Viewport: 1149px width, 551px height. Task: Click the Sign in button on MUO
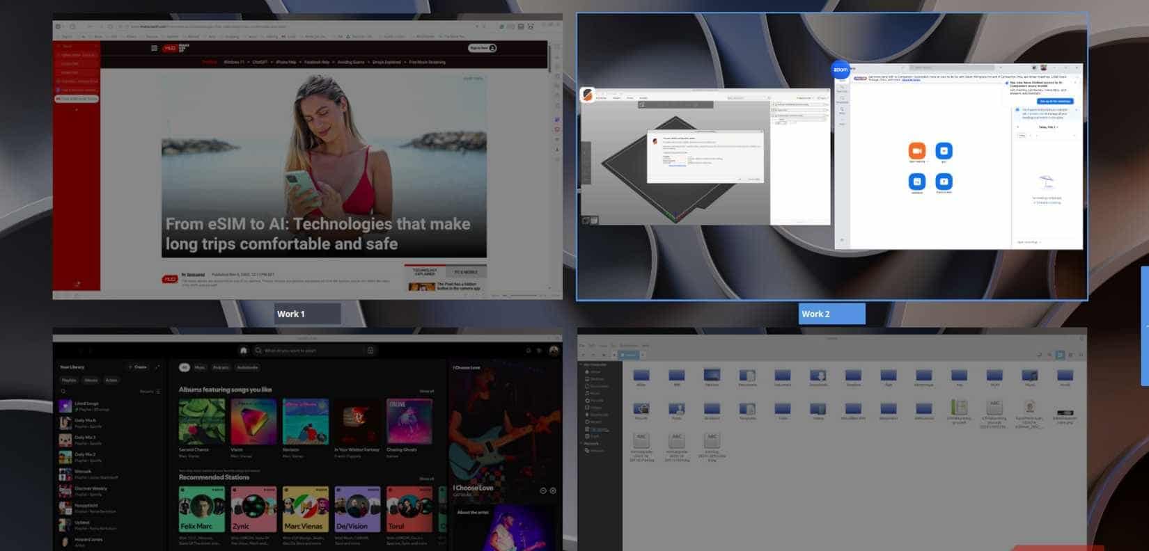click(482, 48)
